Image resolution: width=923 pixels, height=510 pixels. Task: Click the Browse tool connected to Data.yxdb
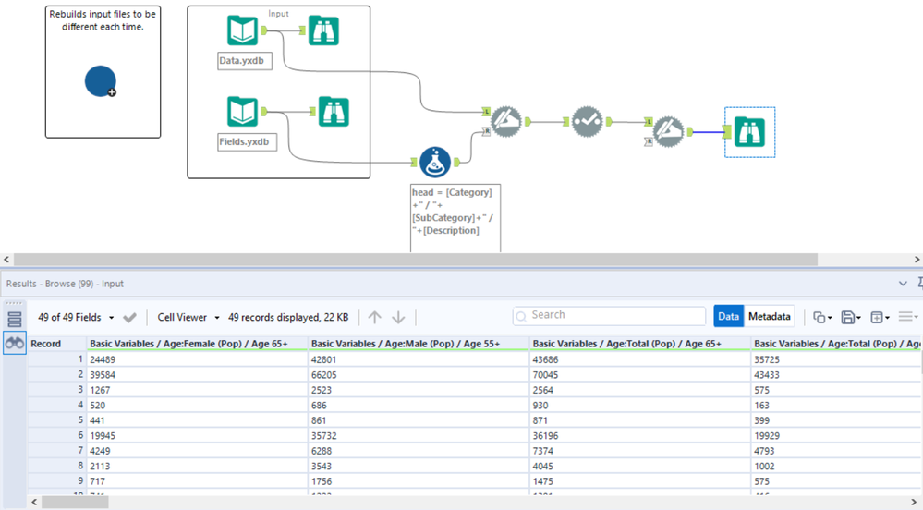click(x=323, y=30)
